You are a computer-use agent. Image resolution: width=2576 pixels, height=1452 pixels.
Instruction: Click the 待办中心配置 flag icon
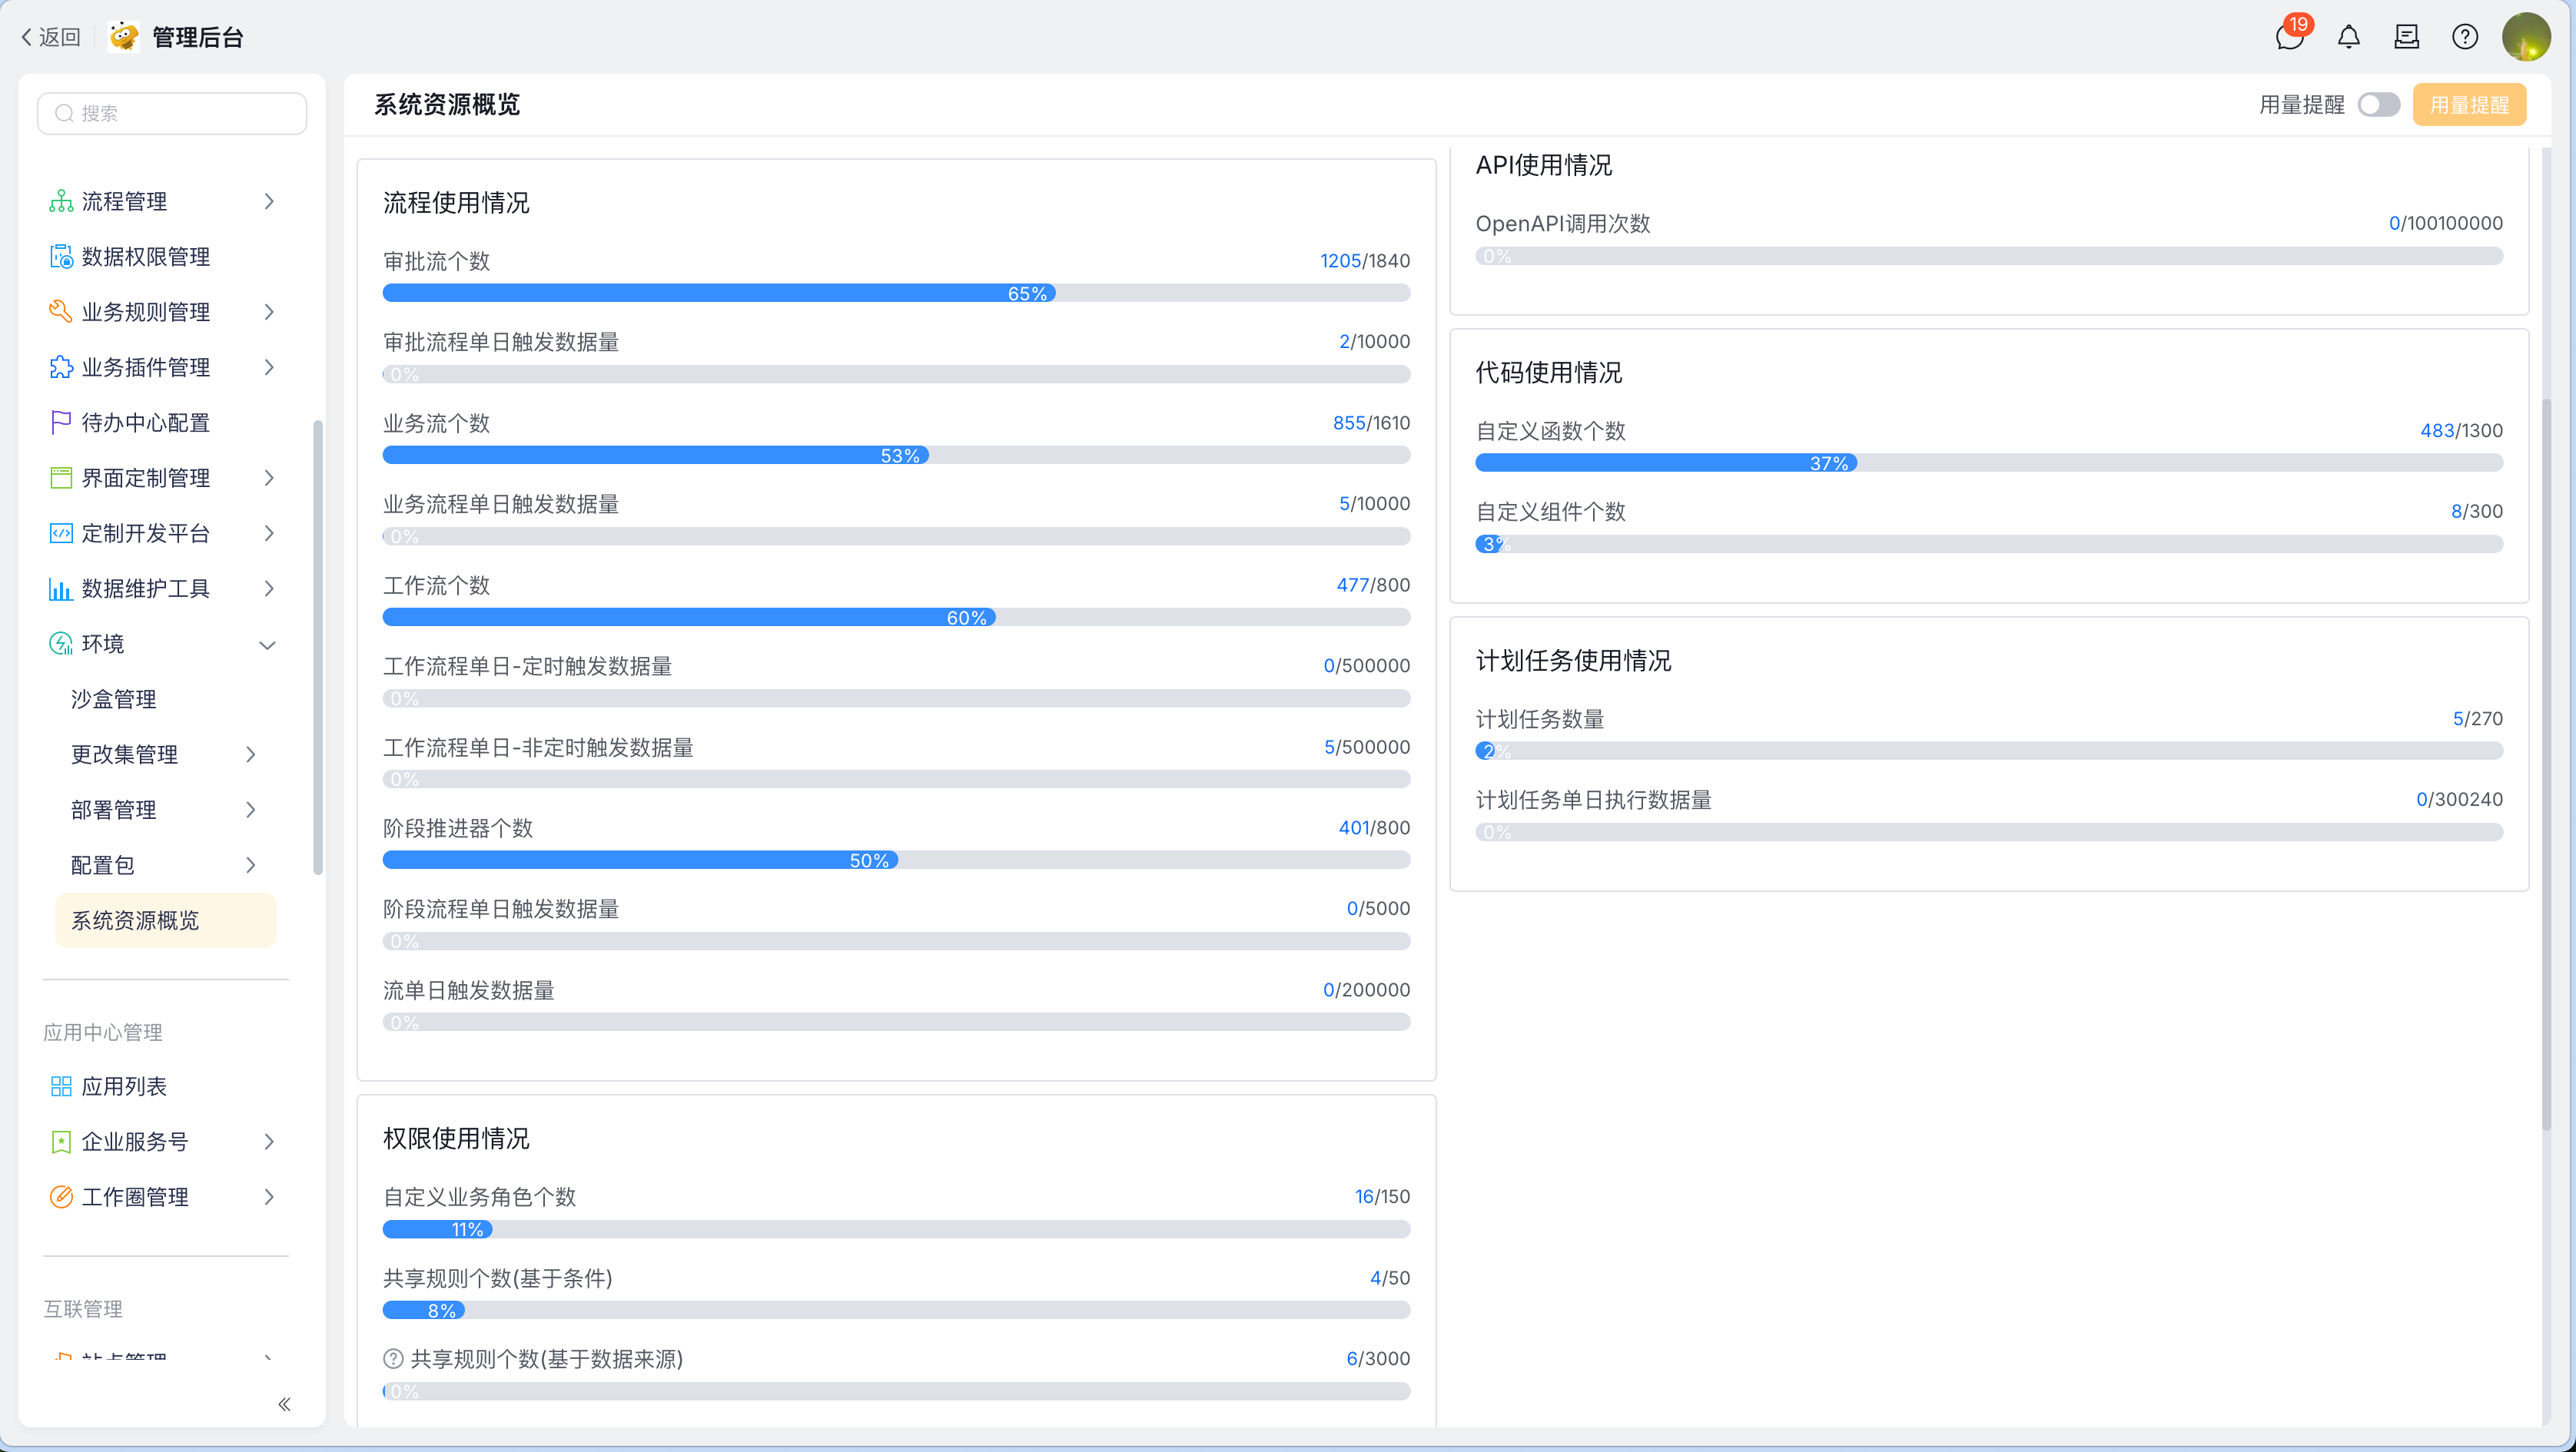61,422
